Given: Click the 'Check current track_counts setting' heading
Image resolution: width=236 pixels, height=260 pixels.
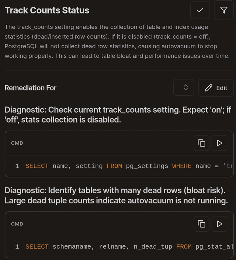Looking at the screenshot, I should (118, 115).
